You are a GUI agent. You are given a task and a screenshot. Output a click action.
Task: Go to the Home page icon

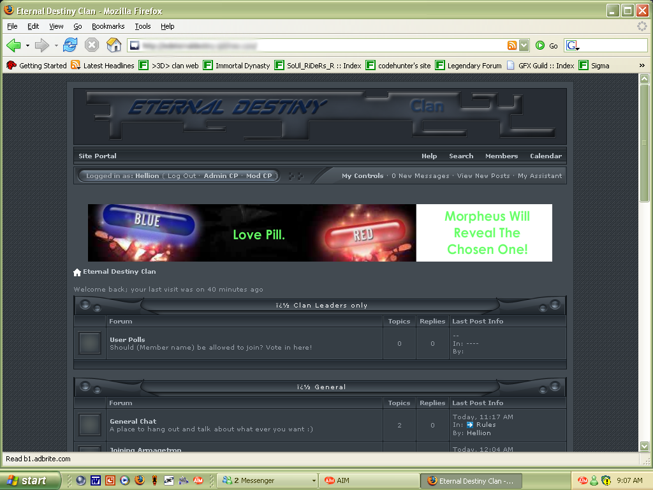click(x=114, y=45)
